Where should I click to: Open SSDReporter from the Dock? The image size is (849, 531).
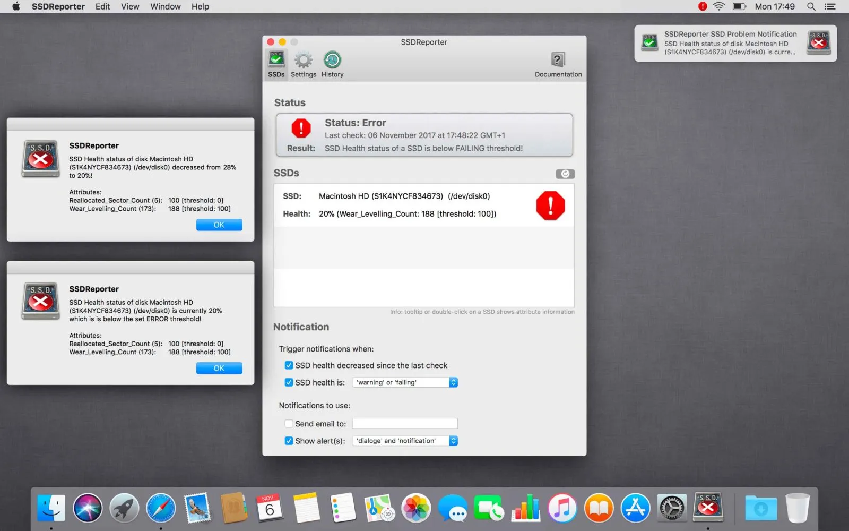point(708,508)
